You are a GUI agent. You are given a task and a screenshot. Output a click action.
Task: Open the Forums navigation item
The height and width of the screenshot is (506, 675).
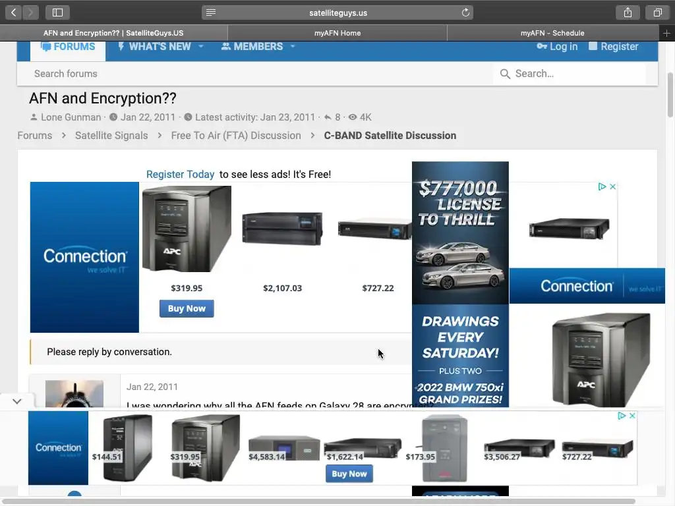(x=68, y=47)
